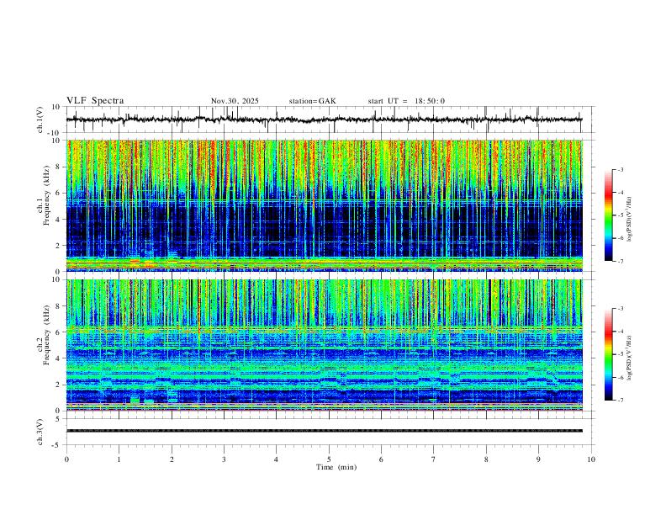
Task: Click the time axis tick label "6"
Action: [x=381, y=459]
